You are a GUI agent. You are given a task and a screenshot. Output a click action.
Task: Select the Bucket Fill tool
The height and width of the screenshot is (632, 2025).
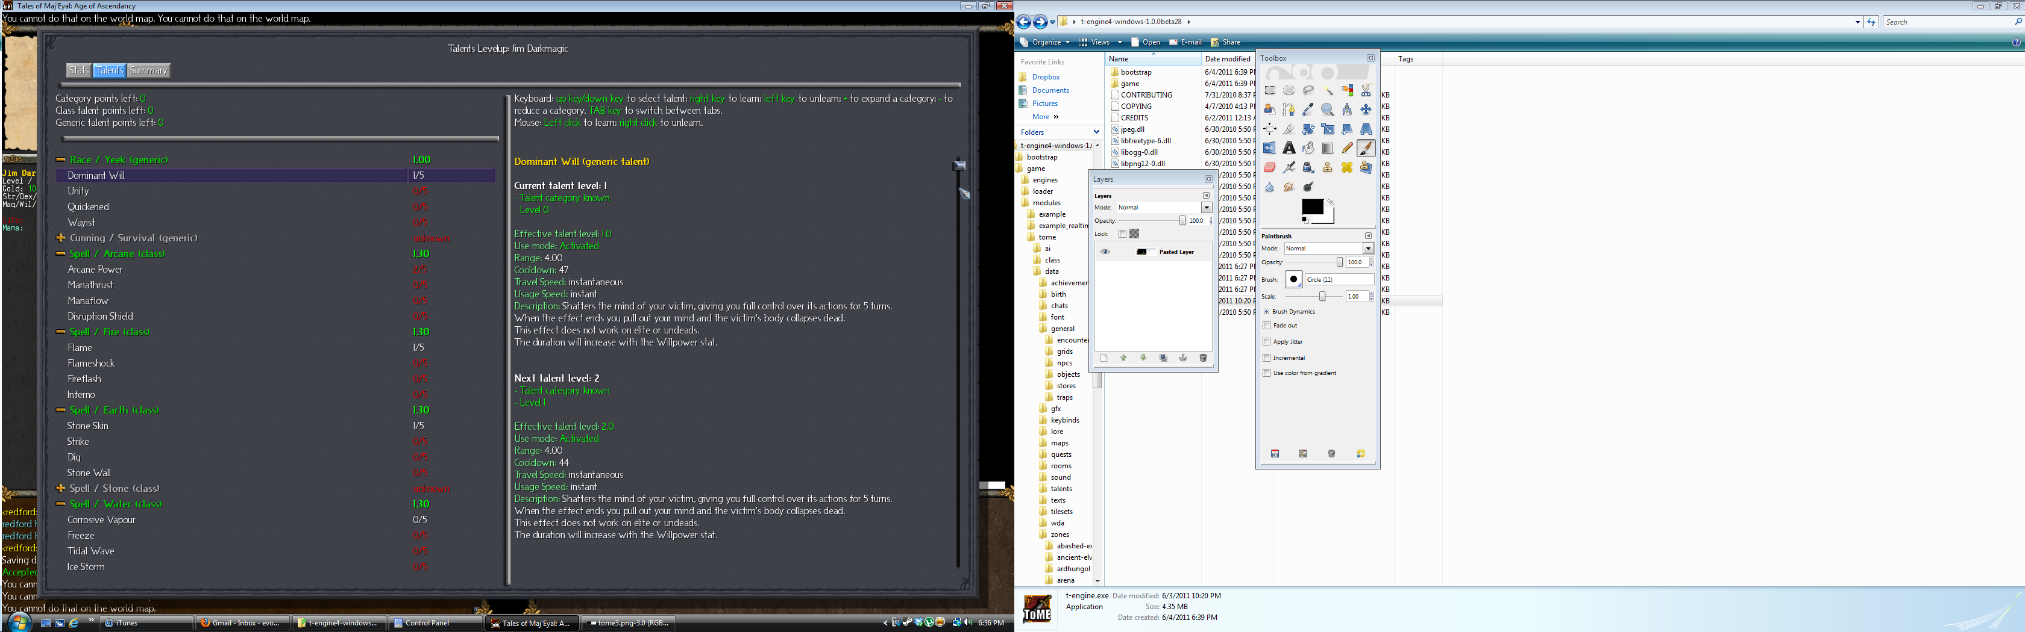coord(1308,147)
